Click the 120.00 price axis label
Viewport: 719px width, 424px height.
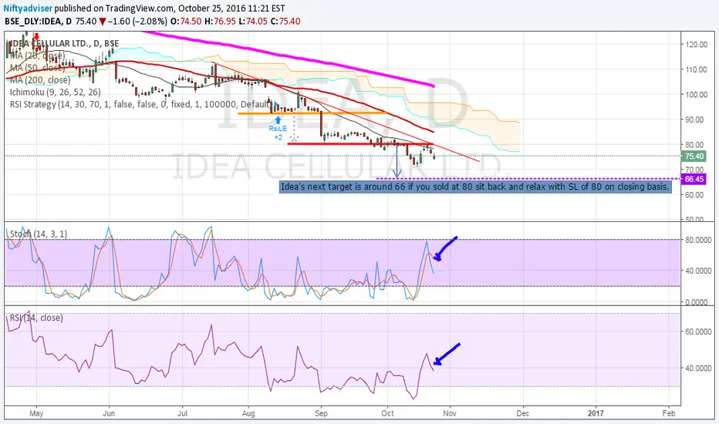696,45
